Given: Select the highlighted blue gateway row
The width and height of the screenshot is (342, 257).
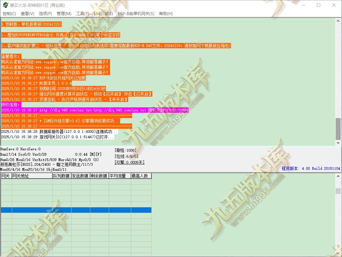Looking at the screenshot, I should 76,209.
